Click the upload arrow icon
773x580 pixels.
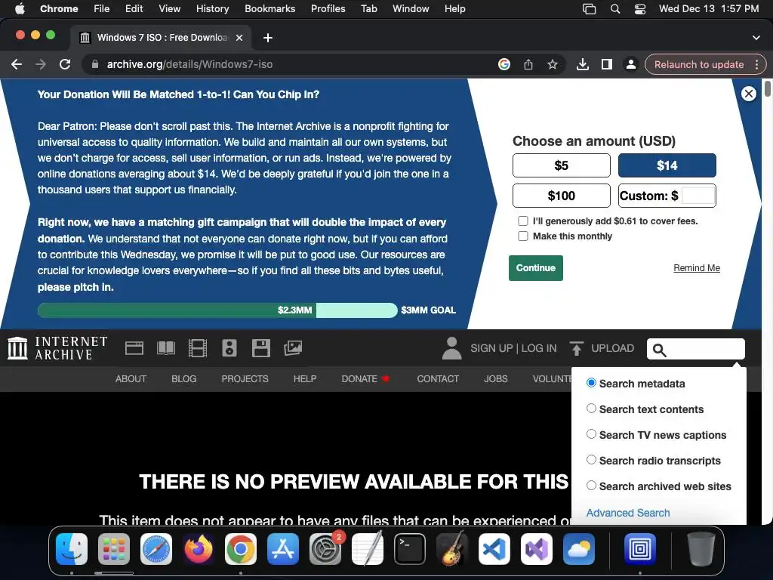click(x=576, y=348)
